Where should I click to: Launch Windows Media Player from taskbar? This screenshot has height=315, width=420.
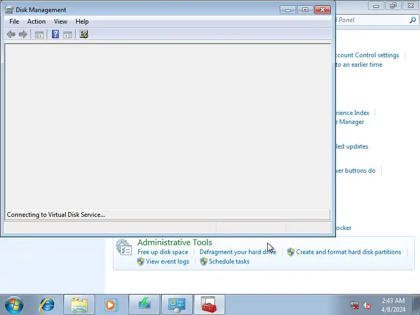[x=110, y=305]
